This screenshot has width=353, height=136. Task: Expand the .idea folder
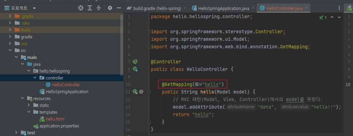click(x=10, y=23)
